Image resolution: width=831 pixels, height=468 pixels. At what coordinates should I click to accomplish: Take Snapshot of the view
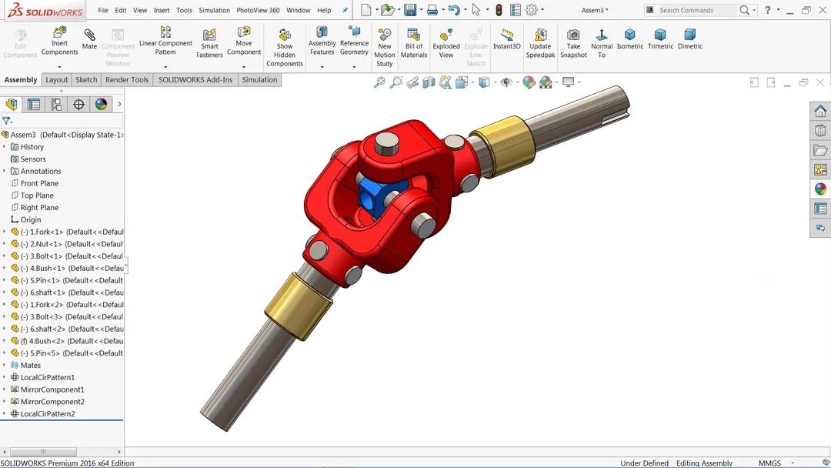(573, 43)
